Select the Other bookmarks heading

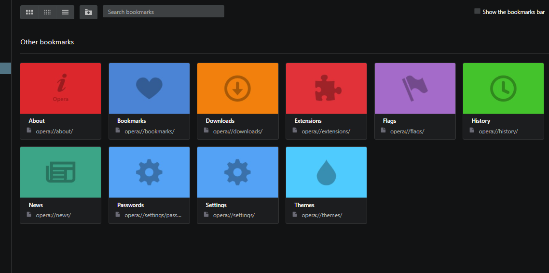[x=47, y=42]
